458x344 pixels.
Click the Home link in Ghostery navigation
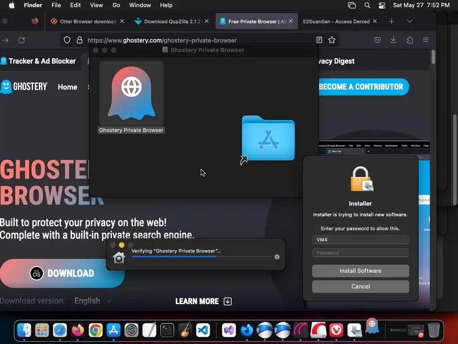(x=68, y=87)
